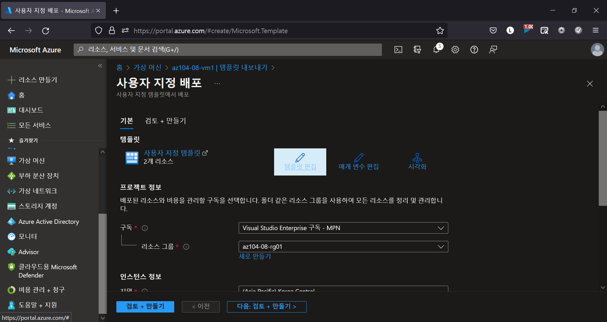Screen dimensions: 607x322
Task: Click the Azure search box
Action: coord(228,50)
